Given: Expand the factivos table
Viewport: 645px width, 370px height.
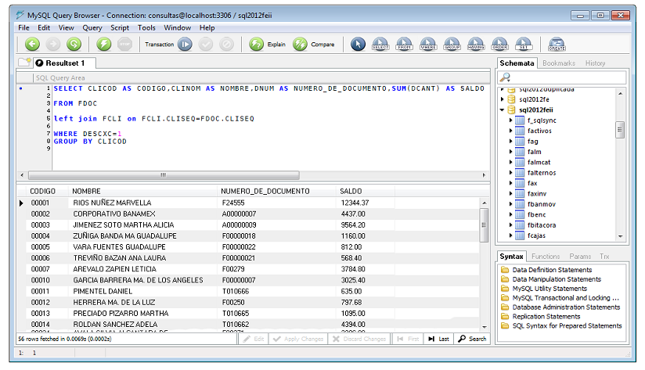Looking at the screenshot, I should click(511, 131).
